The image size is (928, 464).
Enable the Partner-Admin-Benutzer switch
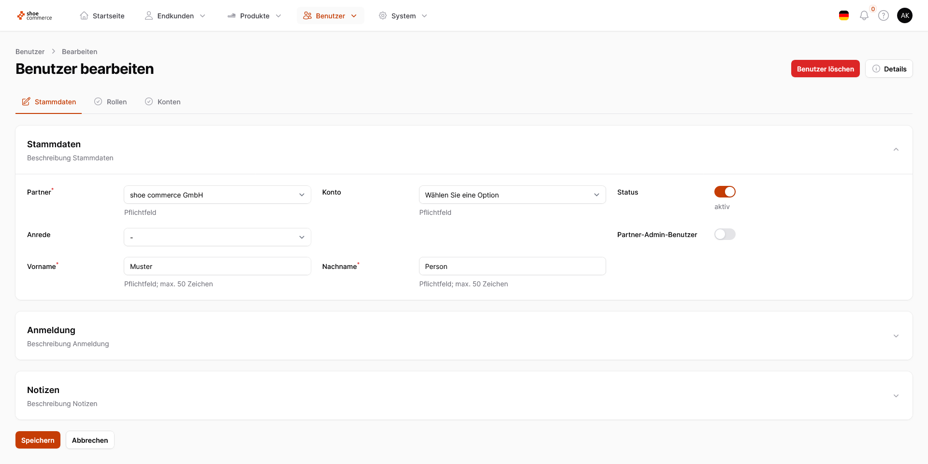tap(725, 234)
